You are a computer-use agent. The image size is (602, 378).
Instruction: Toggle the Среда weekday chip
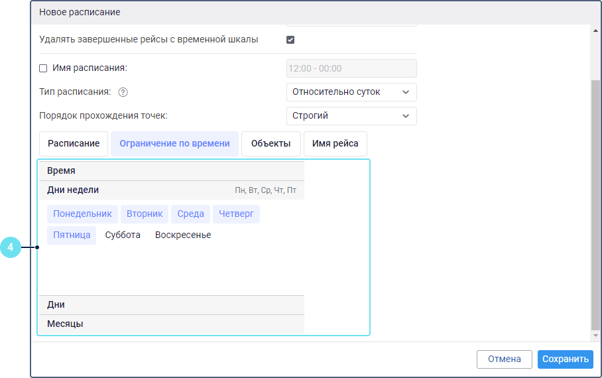pyautogui.click(x=190, y=214)
